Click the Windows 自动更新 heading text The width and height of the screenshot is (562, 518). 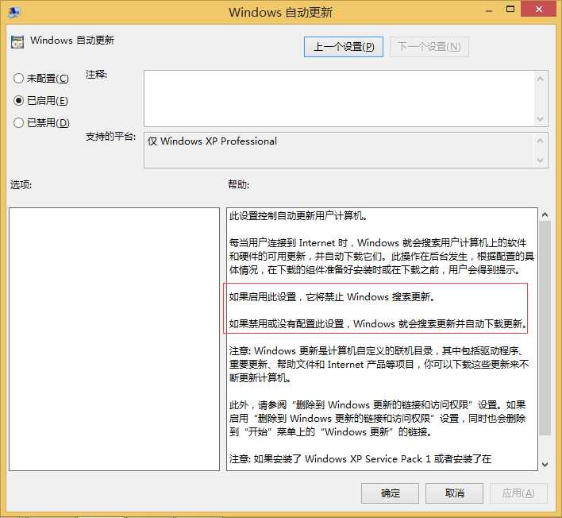pos(72,41)
